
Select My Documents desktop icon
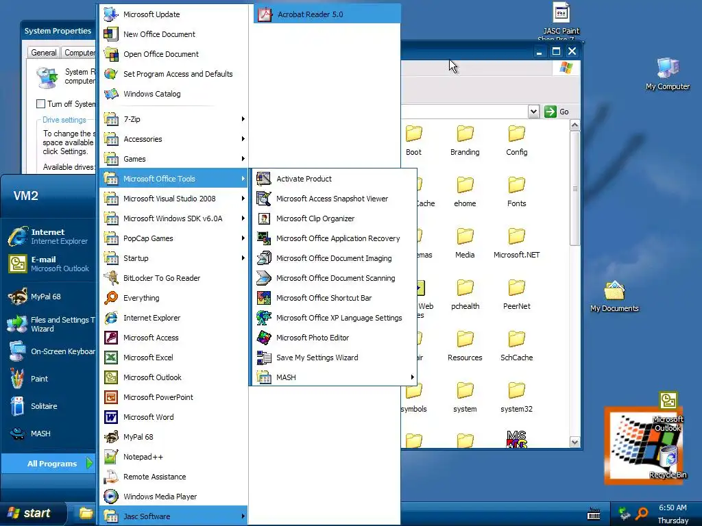[614, 297]
